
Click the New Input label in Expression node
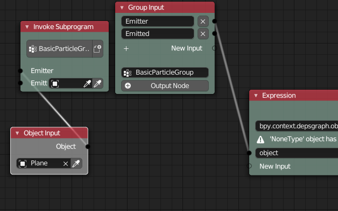point(275,166)
